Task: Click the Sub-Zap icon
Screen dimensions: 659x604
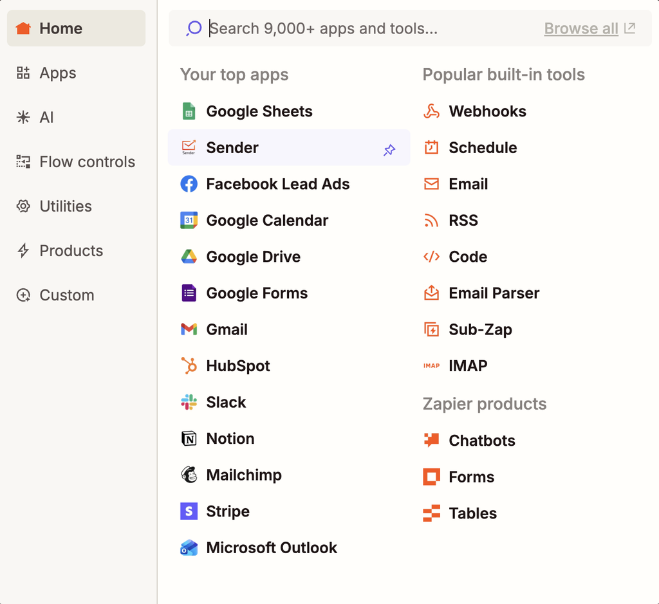Action: pyautogui.click(x=431, y=329)
